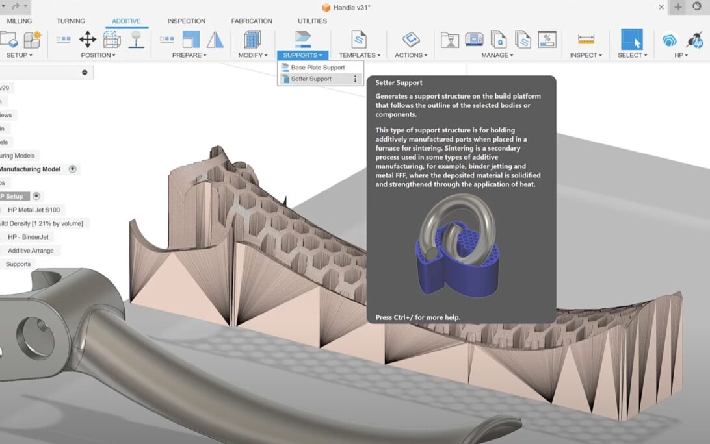Activate the Manufacturing Model radio button
Image resolution: width=710 pixels, height=444 pixels.
[x=73, y=169]
